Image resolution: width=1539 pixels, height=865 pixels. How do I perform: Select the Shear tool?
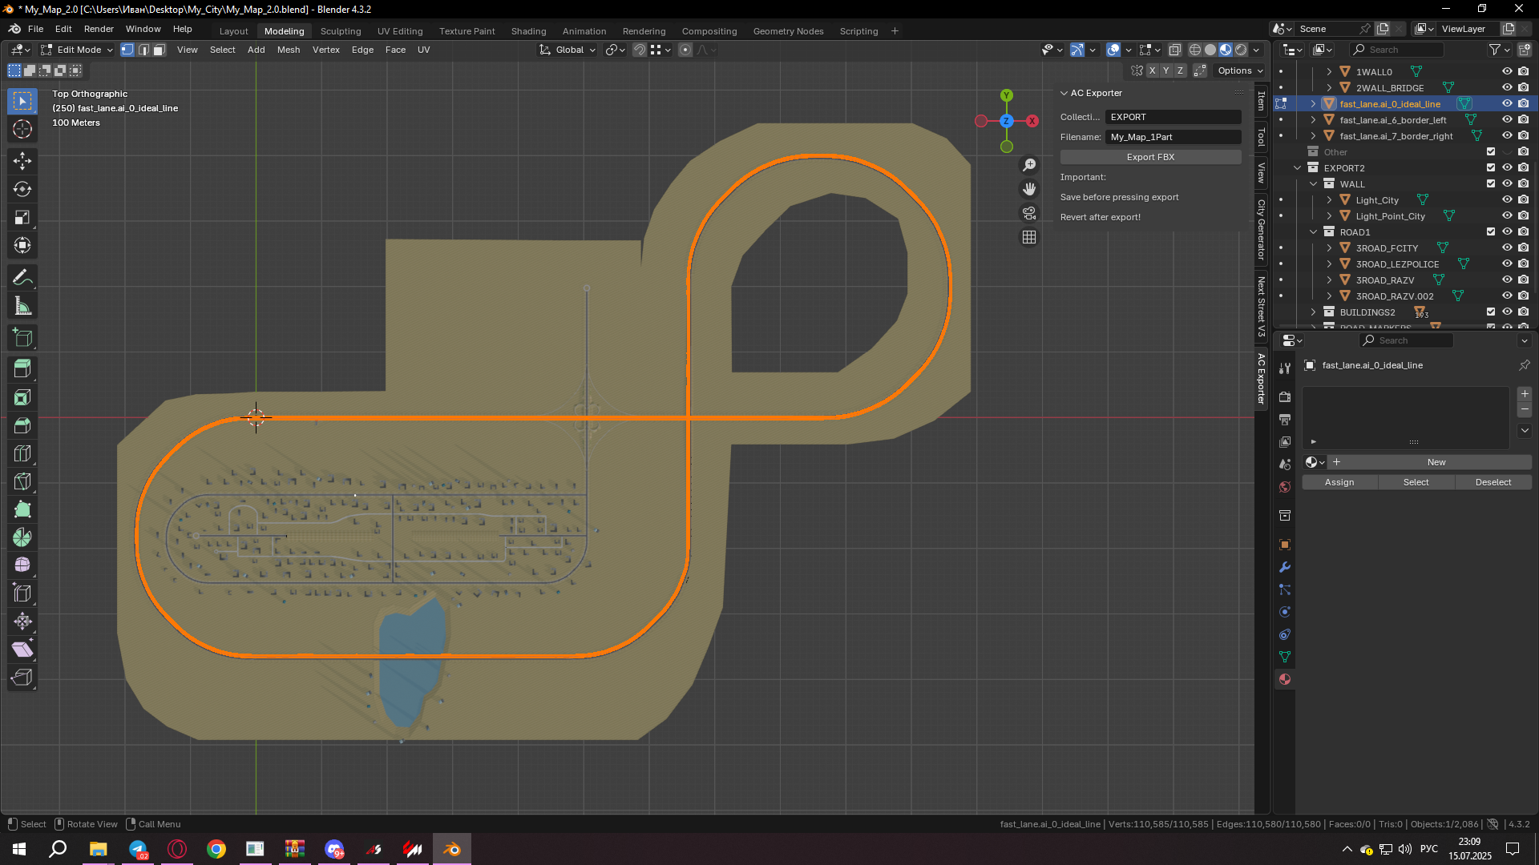22,650
